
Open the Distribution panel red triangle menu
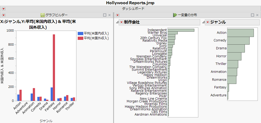(118, 15)
